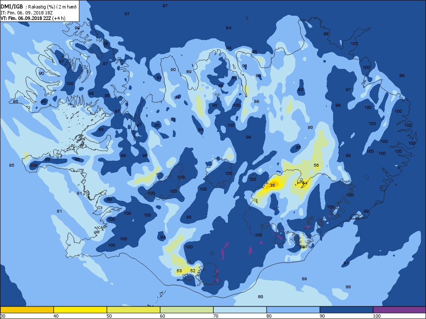Viewport: 426px width, 319px height.
Task: Click the purple above-100 legend swatch
Action: coord(400,310)
